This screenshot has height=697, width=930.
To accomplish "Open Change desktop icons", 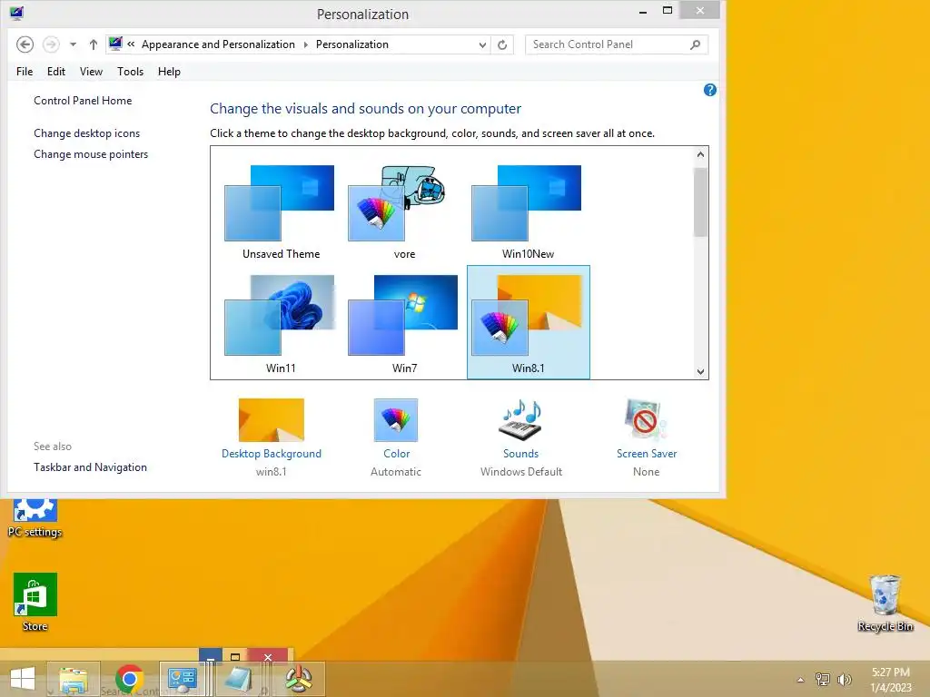I will pos(86,133).
